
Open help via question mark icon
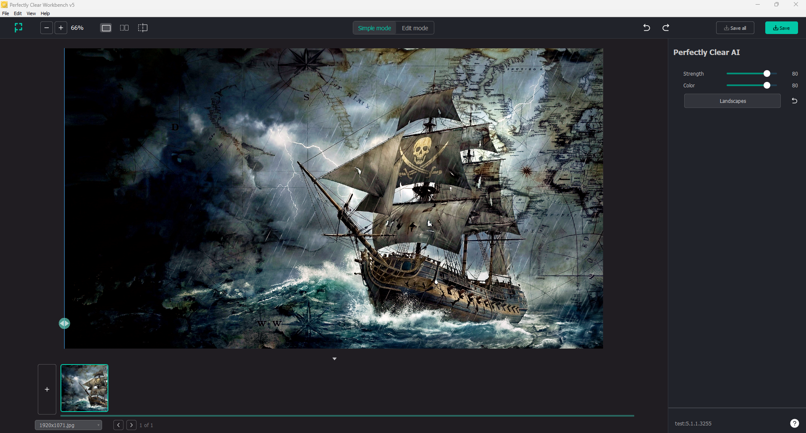coord(794,423)
